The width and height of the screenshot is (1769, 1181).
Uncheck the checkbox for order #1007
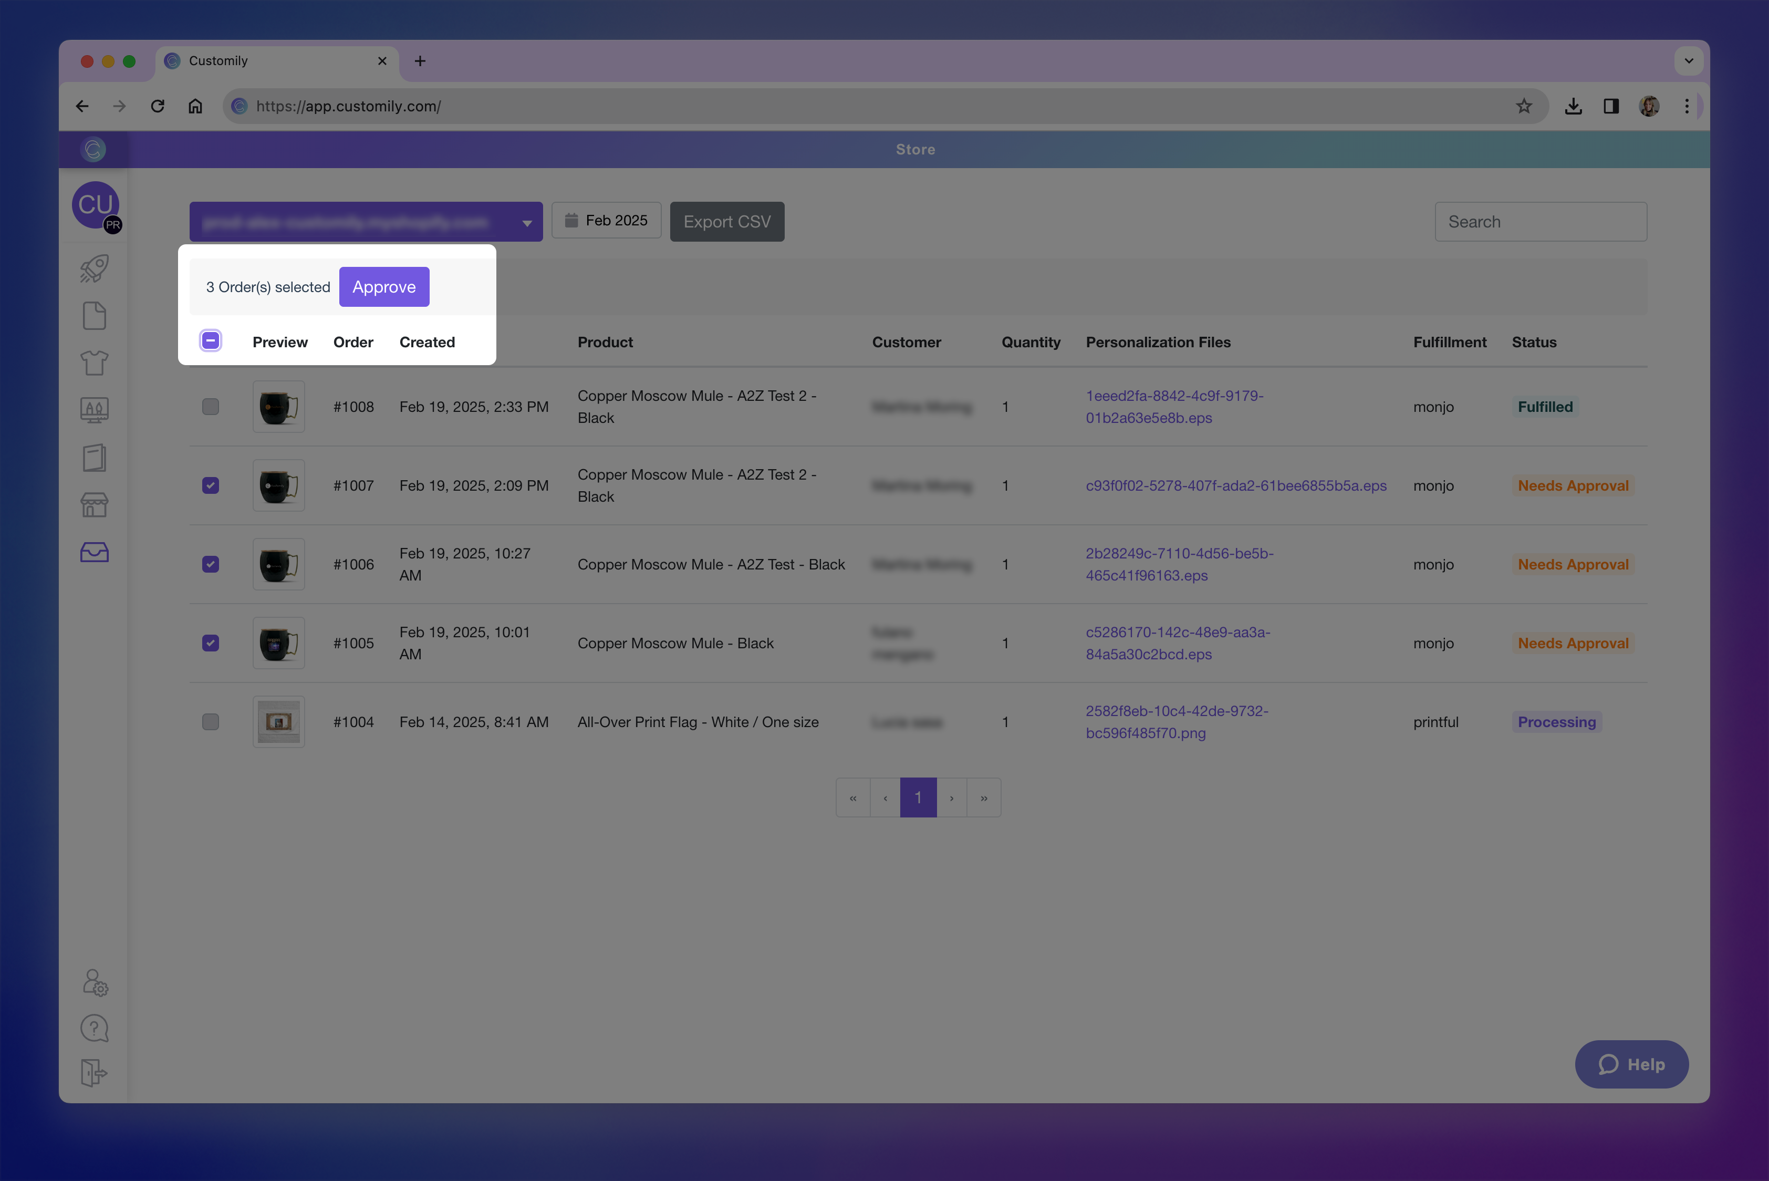(x=211, y=486)
